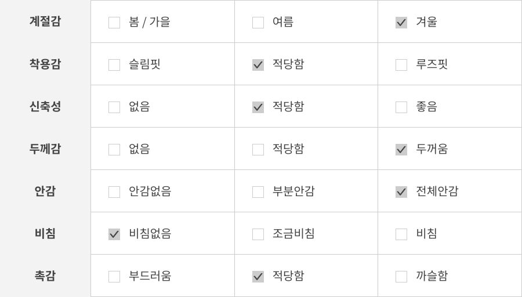
Task: Check 없음 in the 신축성 row
Action: tap(114, 107)
